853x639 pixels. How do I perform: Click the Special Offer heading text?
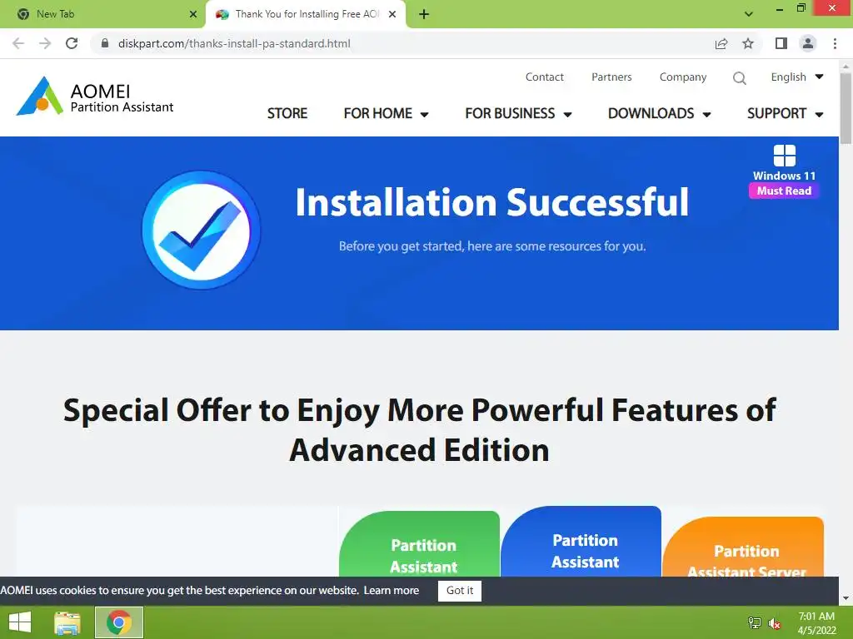click(x=420, y=430)
